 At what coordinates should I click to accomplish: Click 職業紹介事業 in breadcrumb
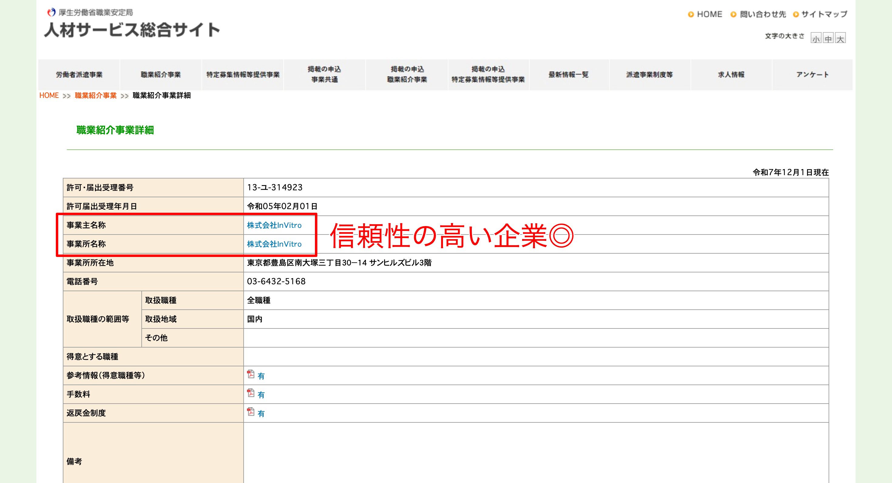(96, 95)
